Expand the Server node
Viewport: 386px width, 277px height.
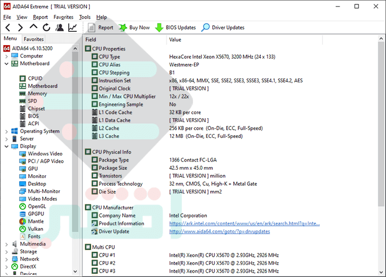click(x=7, y=139)
